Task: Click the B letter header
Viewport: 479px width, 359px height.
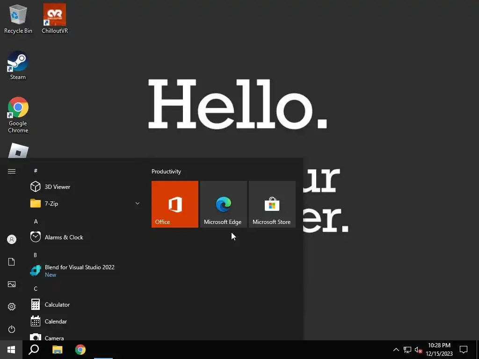Action: [35, 255]
